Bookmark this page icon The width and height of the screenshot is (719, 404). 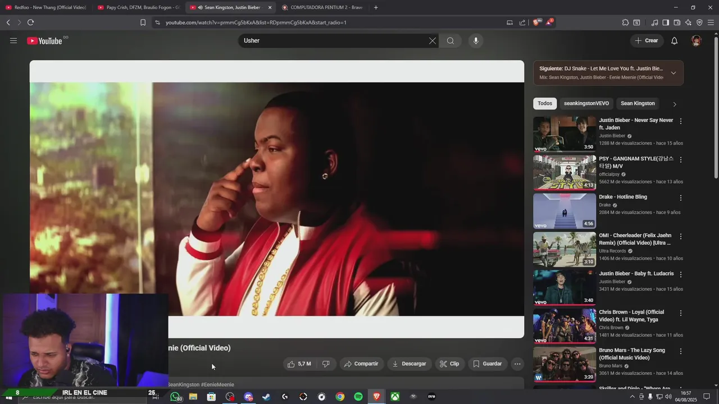coord(143,22)
